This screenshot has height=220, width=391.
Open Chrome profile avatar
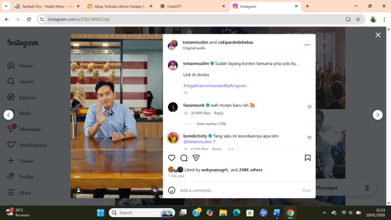coord(373,19)
